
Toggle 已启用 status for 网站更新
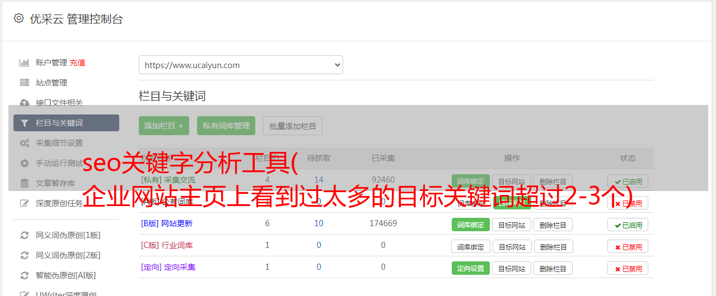pyautogui.click(x=628, y=225)
